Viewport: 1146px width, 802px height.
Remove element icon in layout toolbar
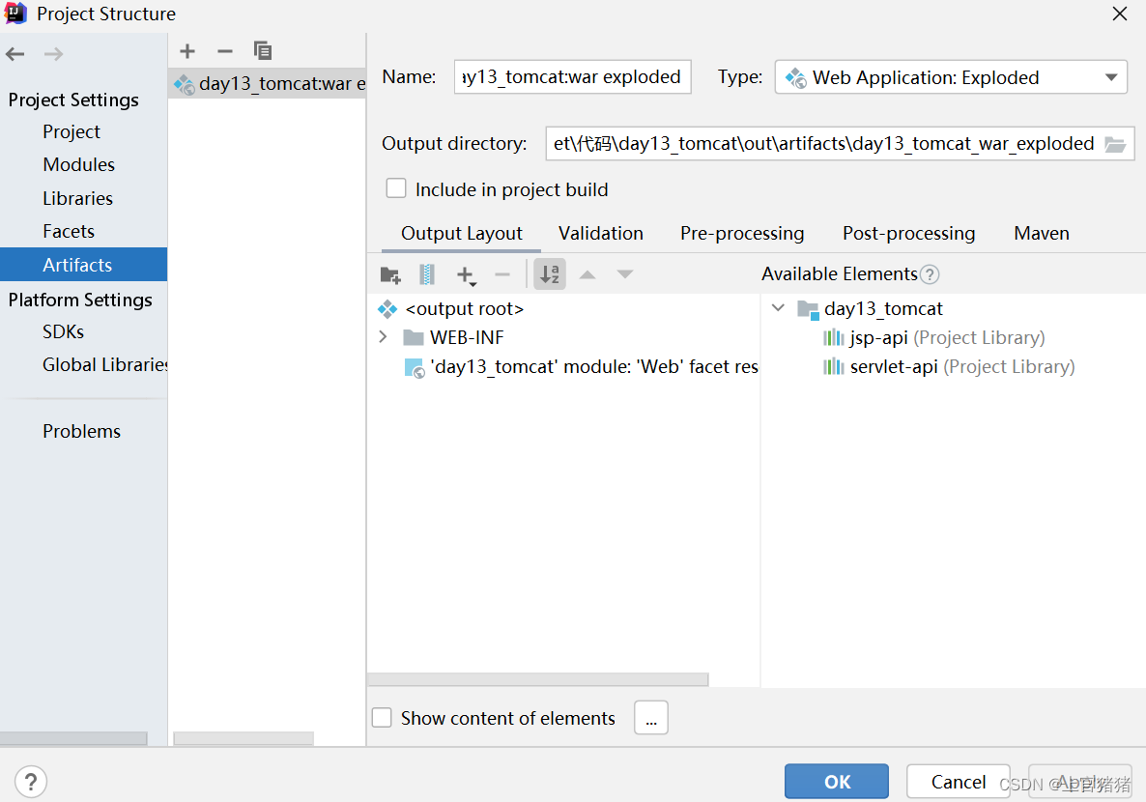(502, 274)
